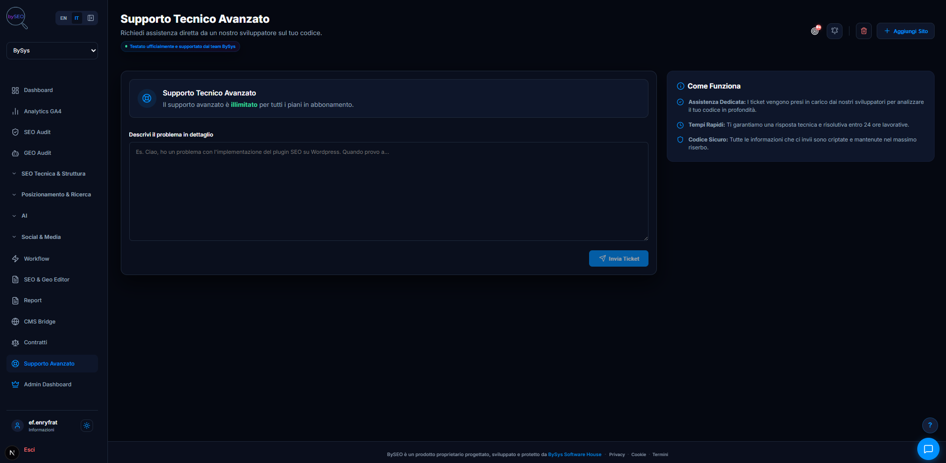Click the lifebuoy icon in support card
This screenshot has width=946, height=463.
[x=147, y=98]
